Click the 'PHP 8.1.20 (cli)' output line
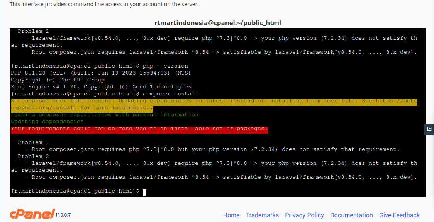434x222 pixels. 100,73
